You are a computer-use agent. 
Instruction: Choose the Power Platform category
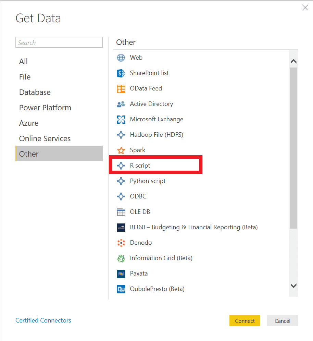[59, 108]
